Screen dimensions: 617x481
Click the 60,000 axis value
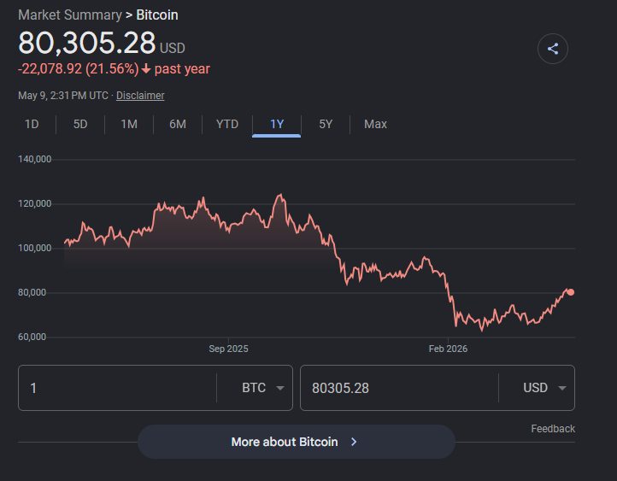(x=32, y=337)
